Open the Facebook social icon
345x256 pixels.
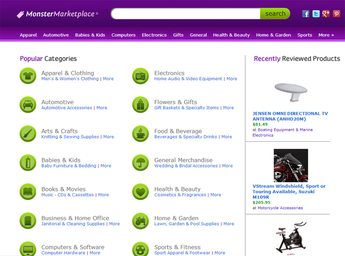coord(306,14)
